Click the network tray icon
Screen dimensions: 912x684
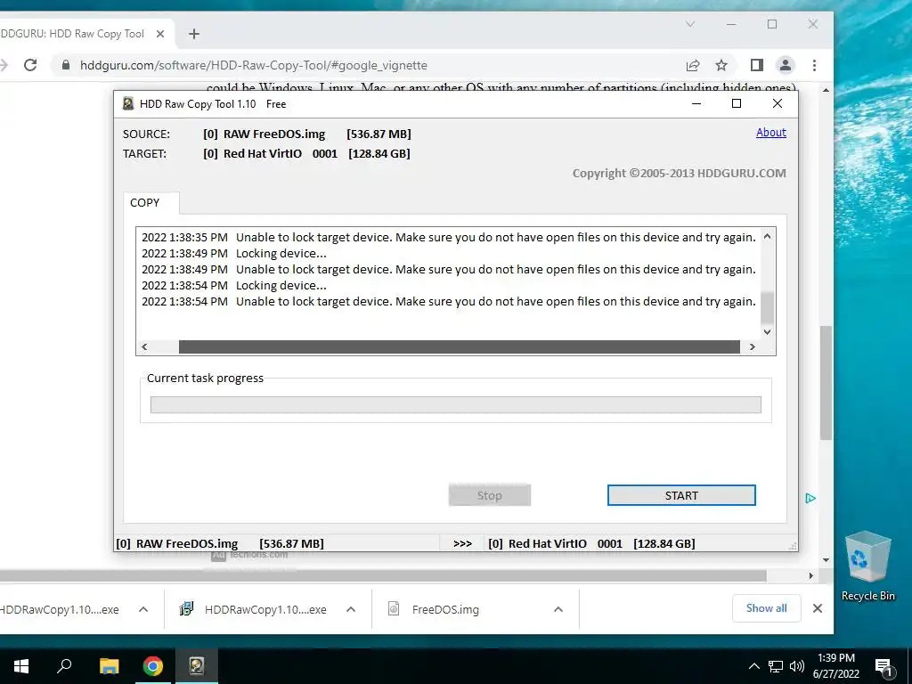(776, 666)
